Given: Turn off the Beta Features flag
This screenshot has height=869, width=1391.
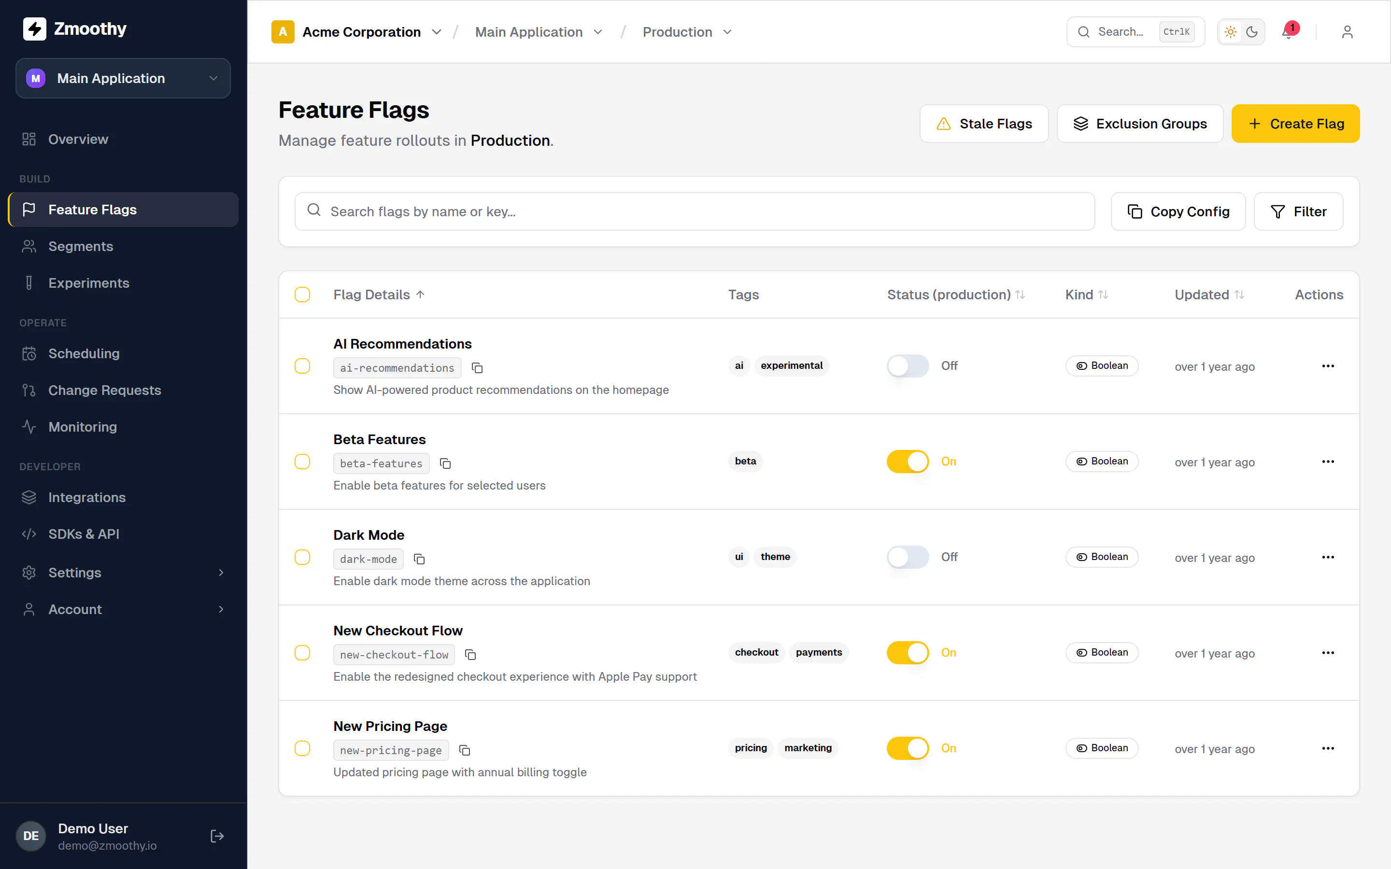Looking at the screenshot, I should 908,462.
